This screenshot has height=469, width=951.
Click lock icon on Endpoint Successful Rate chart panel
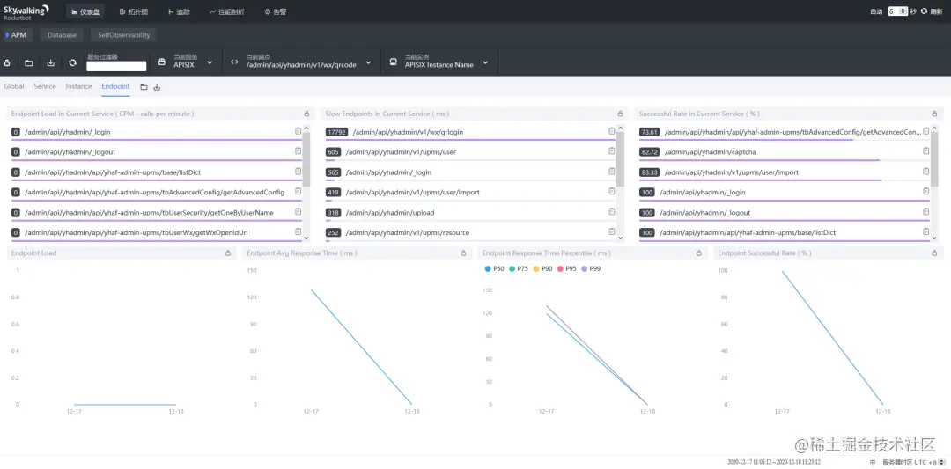[934, 253]
